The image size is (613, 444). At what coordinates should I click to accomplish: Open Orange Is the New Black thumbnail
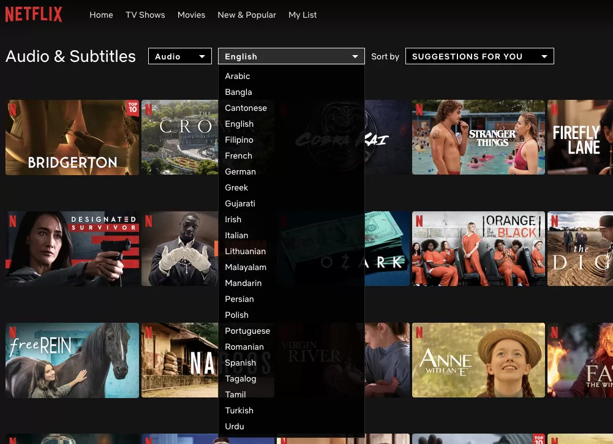coord(478,249)
